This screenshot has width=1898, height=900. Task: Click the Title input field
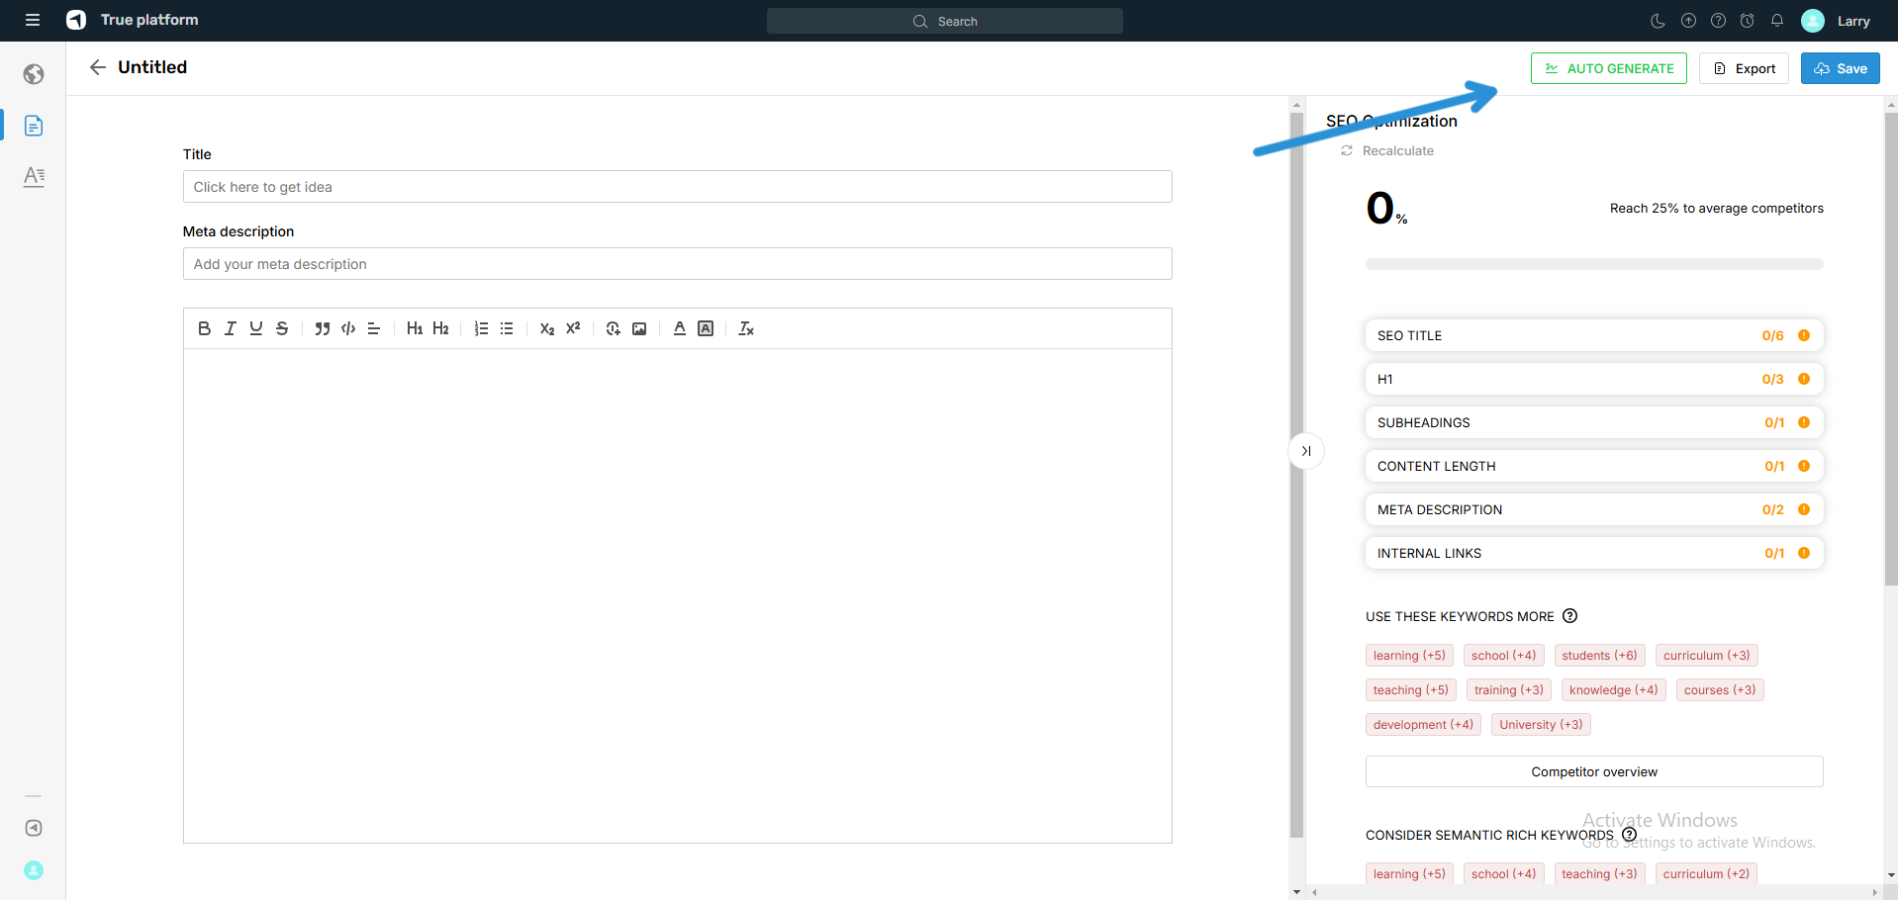[677, 187]
